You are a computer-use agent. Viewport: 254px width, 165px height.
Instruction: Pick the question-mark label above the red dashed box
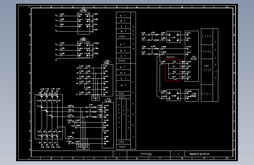pyautogui.click(x=171, y=57)
